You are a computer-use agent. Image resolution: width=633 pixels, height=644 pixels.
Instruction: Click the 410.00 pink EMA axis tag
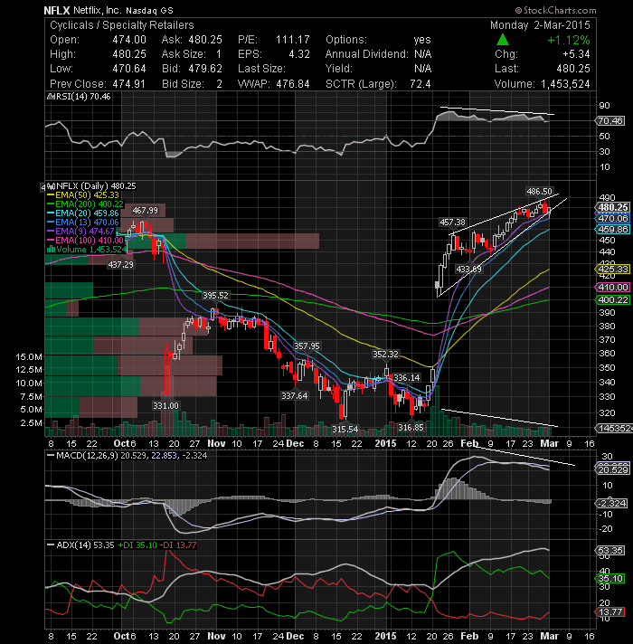tap(613, 287)
